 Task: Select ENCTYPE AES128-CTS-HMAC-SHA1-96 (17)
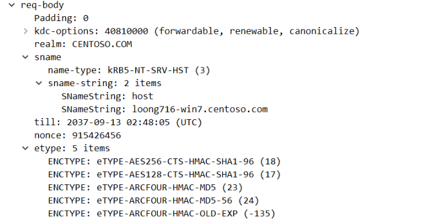[x=164, y=175]
